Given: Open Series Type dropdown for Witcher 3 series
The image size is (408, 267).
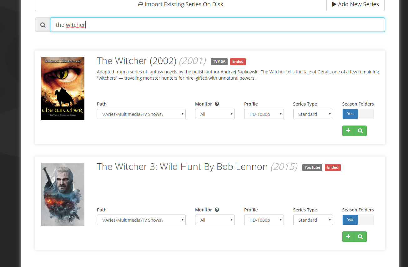Looking at the screenshot, I should coord(313,220).
